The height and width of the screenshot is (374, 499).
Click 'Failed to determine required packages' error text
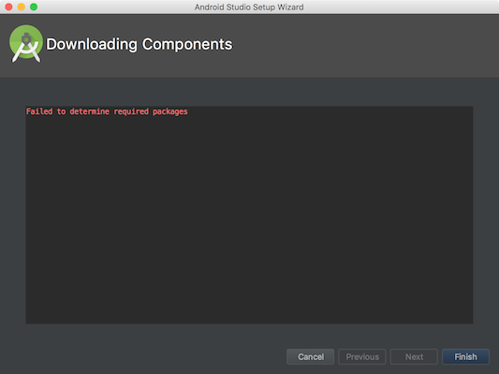[107, 111]
